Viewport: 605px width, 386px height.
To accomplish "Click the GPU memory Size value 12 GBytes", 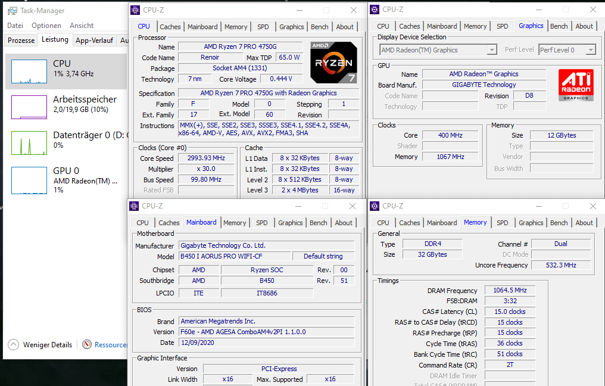I will pyautogui.click(x=562, y=135).
